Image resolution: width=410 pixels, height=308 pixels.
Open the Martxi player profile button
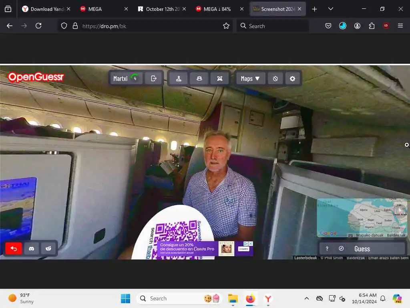point(126,78)
